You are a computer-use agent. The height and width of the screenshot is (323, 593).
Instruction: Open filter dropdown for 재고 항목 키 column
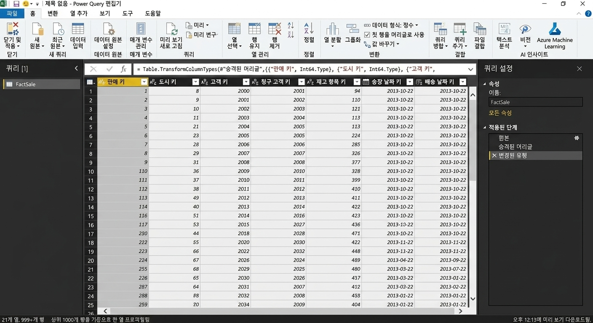point(357,82)
